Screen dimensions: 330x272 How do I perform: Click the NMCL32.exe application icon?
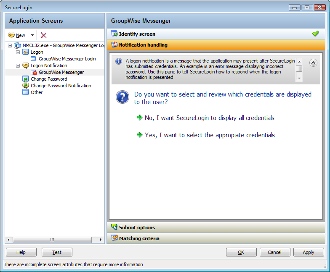coord(18,45)
